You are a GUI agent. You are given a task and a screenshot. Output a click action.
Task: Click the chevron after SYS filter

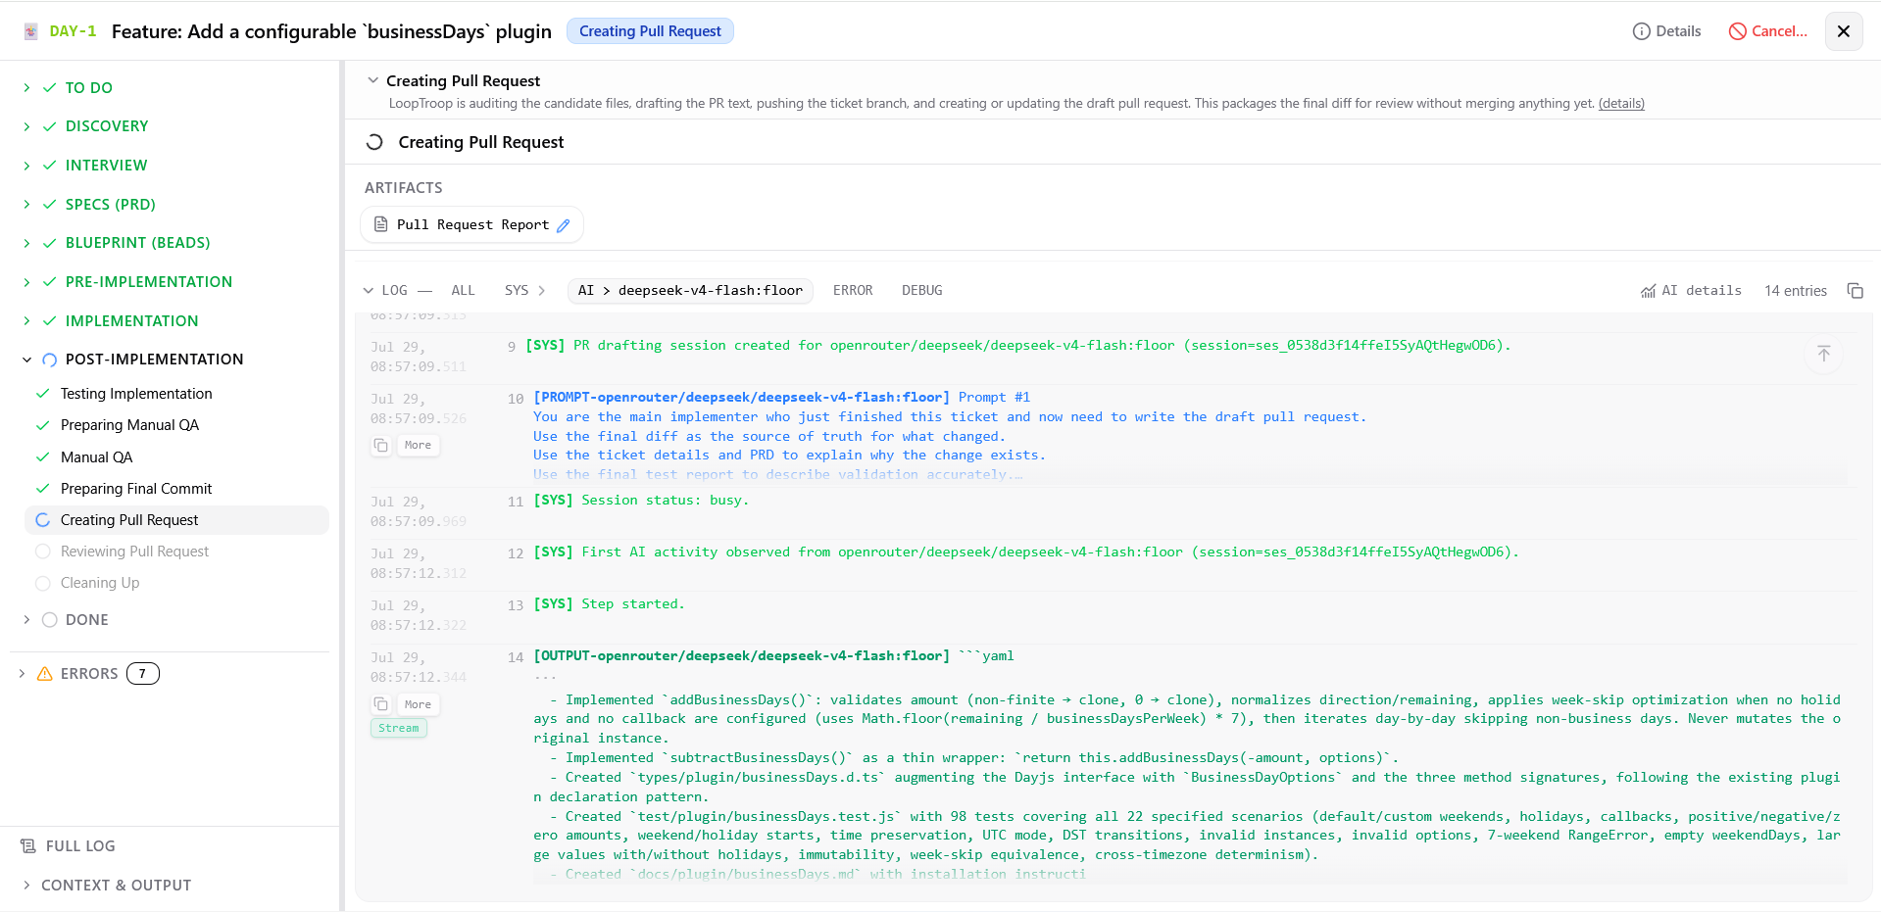[542, 291]
